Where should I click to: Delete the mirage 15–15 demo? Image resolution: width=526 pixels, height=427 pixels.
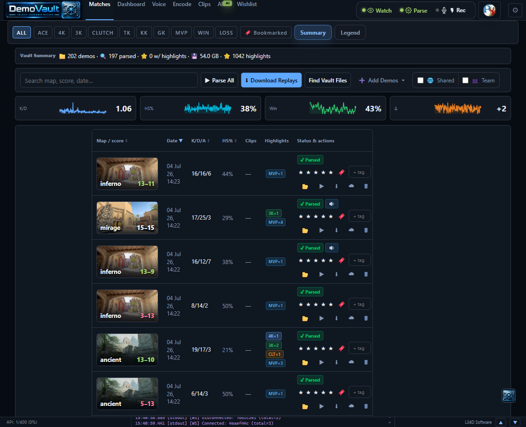pyautogui.click(x=366, y=230)
